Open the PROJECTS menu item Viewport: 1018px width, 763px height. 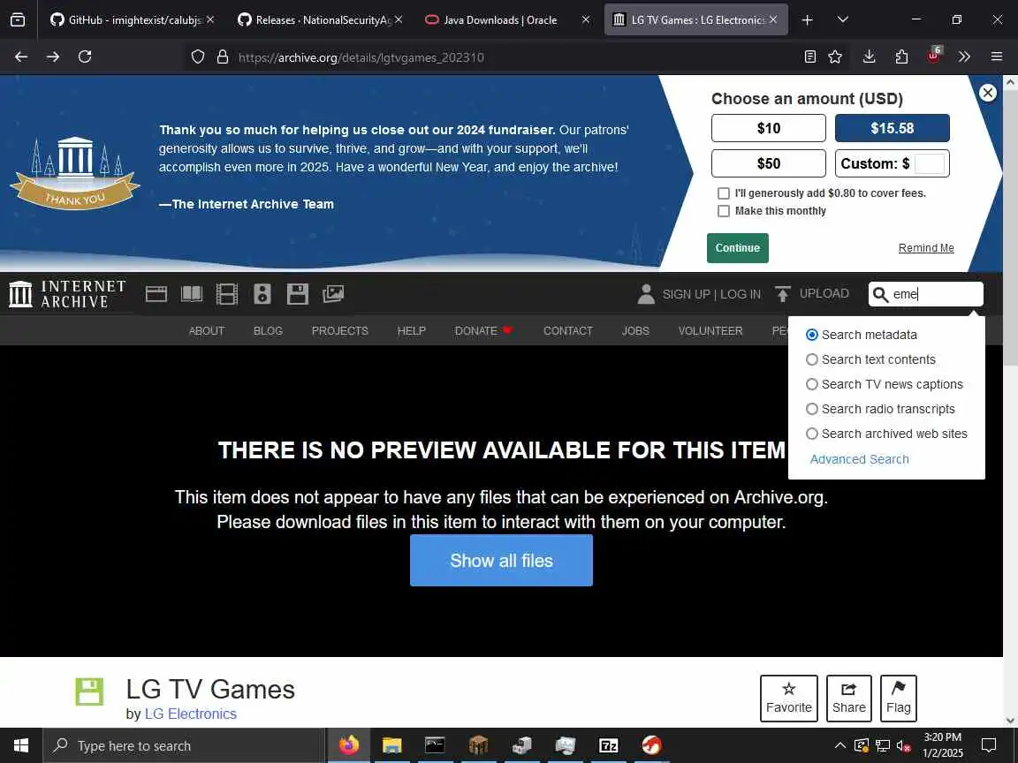(339, 331)
